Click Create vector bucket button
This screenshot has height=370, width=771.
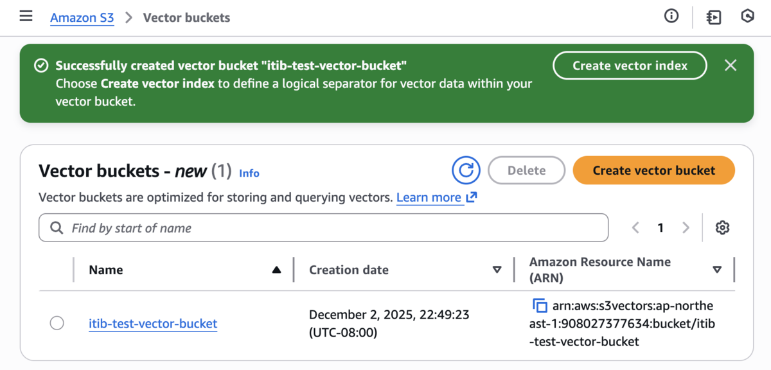click(x=653, y=170)
